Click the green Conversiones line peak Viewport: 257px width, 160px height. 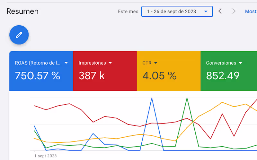(187, 98)
